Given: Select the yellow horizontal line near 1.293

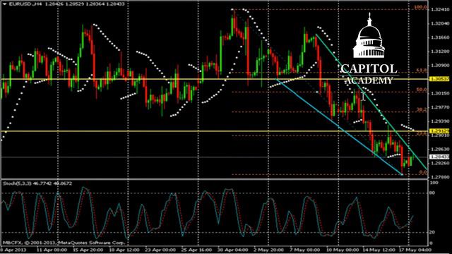Looking at the screenshot, I should (x=214, y=131).
